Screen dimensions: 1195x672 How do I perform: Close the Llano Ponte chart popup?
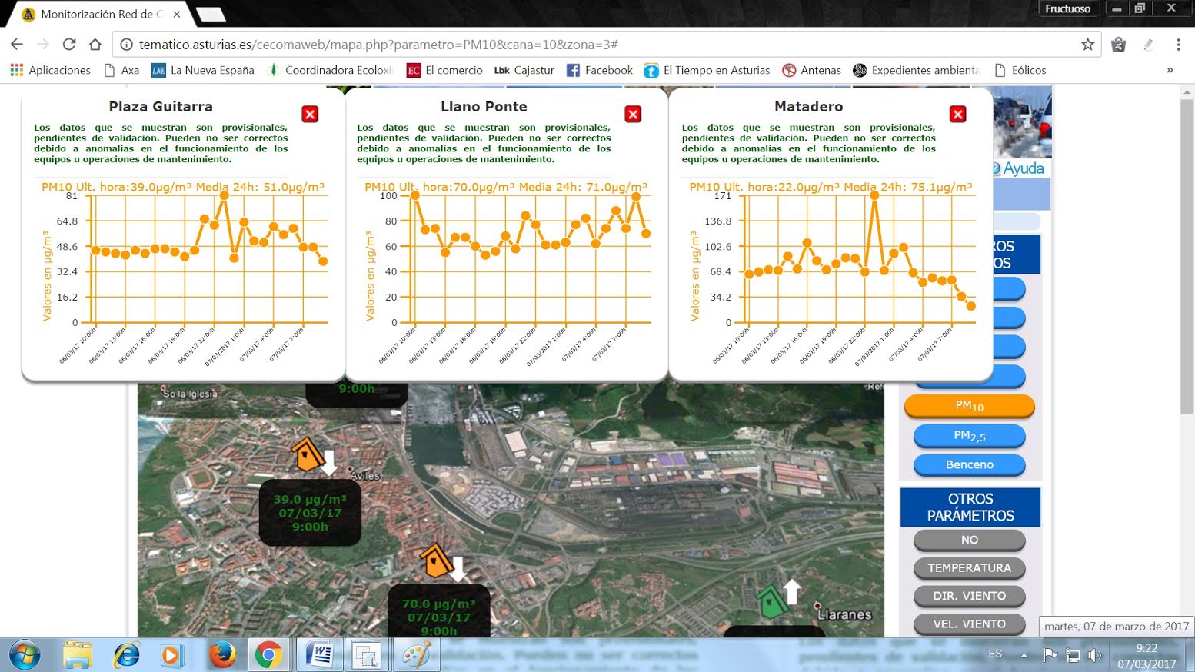click(x=633, y=115)
